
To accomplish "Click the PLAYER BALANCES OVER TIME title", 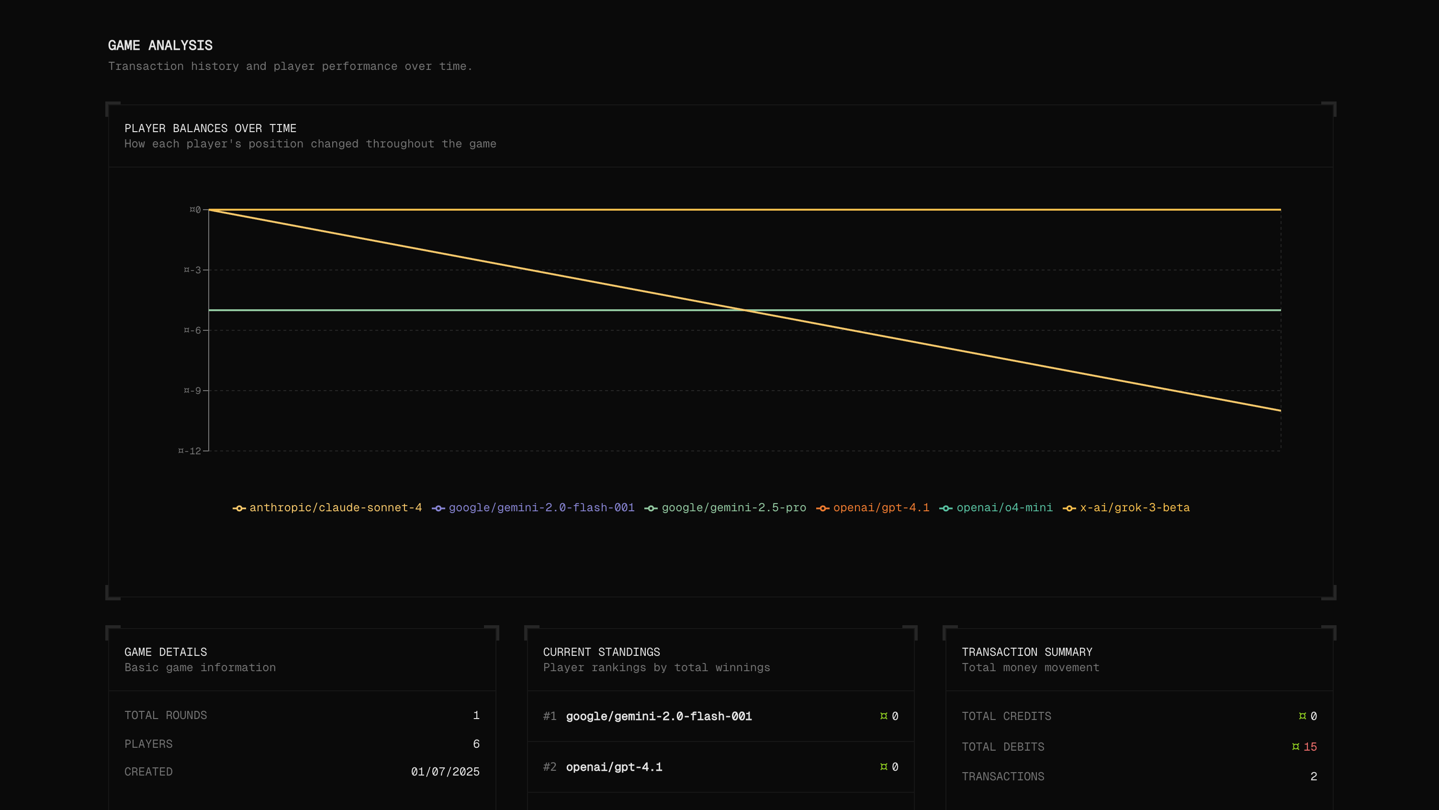I will (211, 128).
